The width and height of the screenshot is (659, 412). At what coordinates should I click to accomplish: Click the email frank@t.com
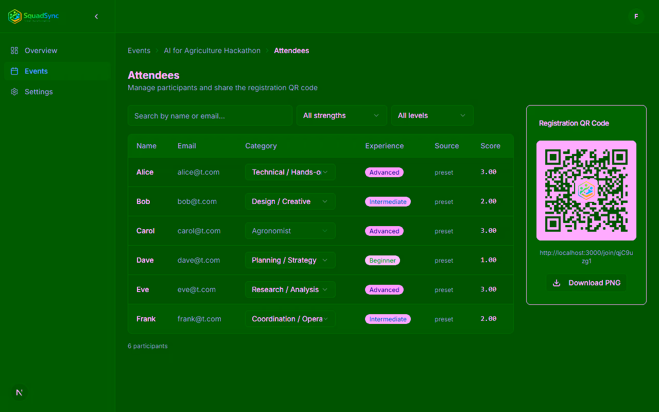pos(200,319)
